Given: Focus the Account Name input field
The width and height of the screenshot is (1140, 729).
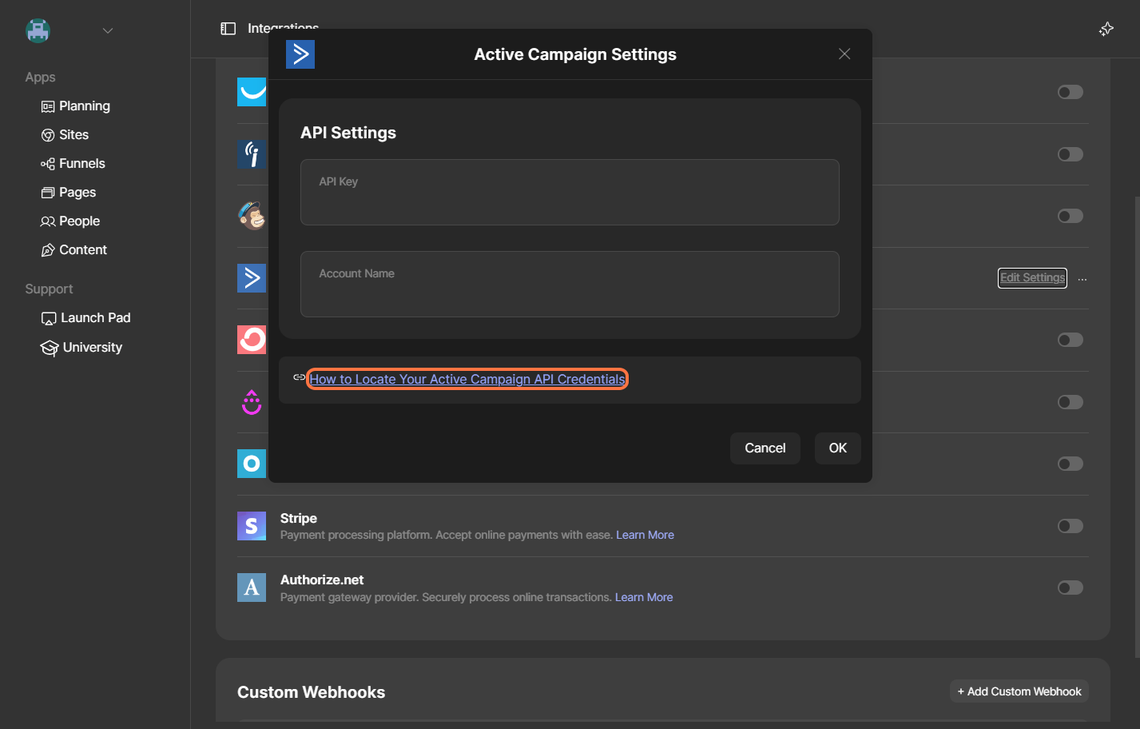Looking at the screenshot, I should [570, 284].
